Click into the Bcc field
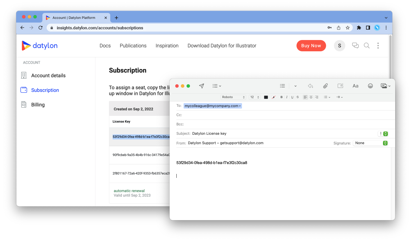 click(x=285, y=124)
